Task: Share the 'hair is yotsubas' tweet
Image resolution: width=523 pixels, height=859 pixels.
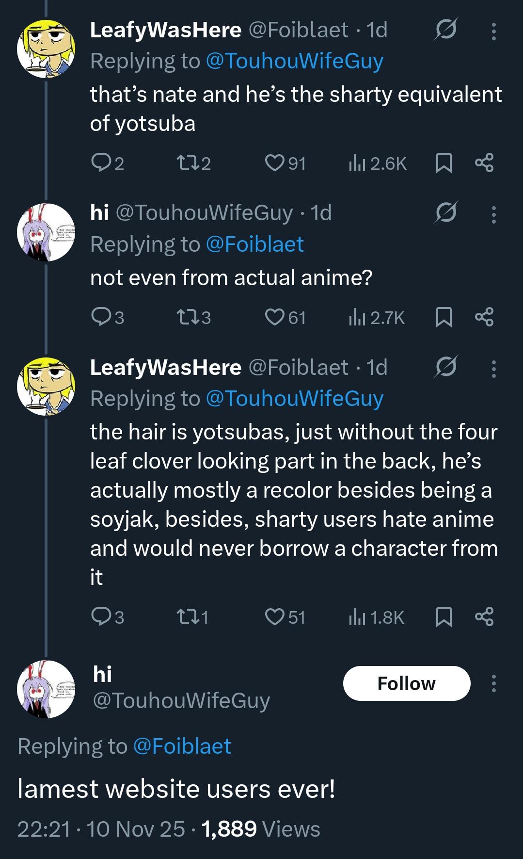Action: pos(484,617)
